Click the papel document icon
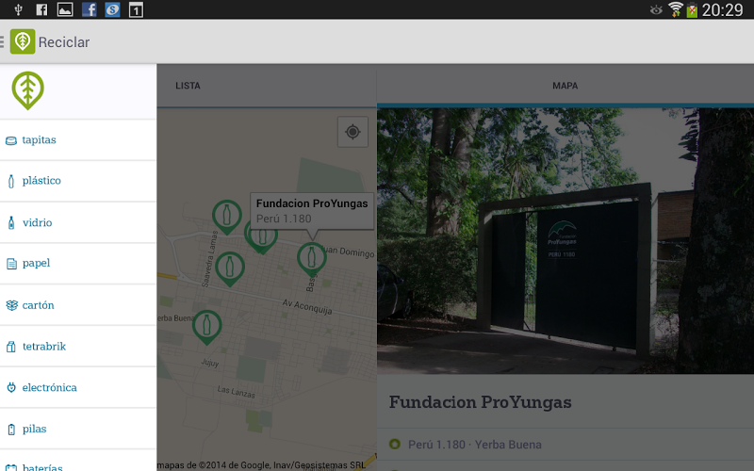This screenshot has height=471, width=754. [x=11, y=264]
